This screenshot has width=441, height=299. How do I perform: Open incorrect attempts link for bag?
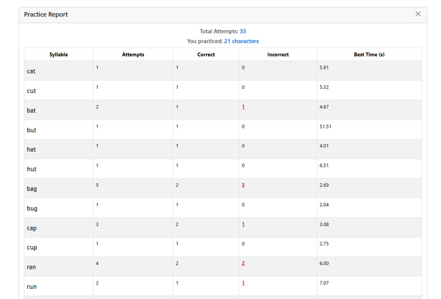coord(243,185)
